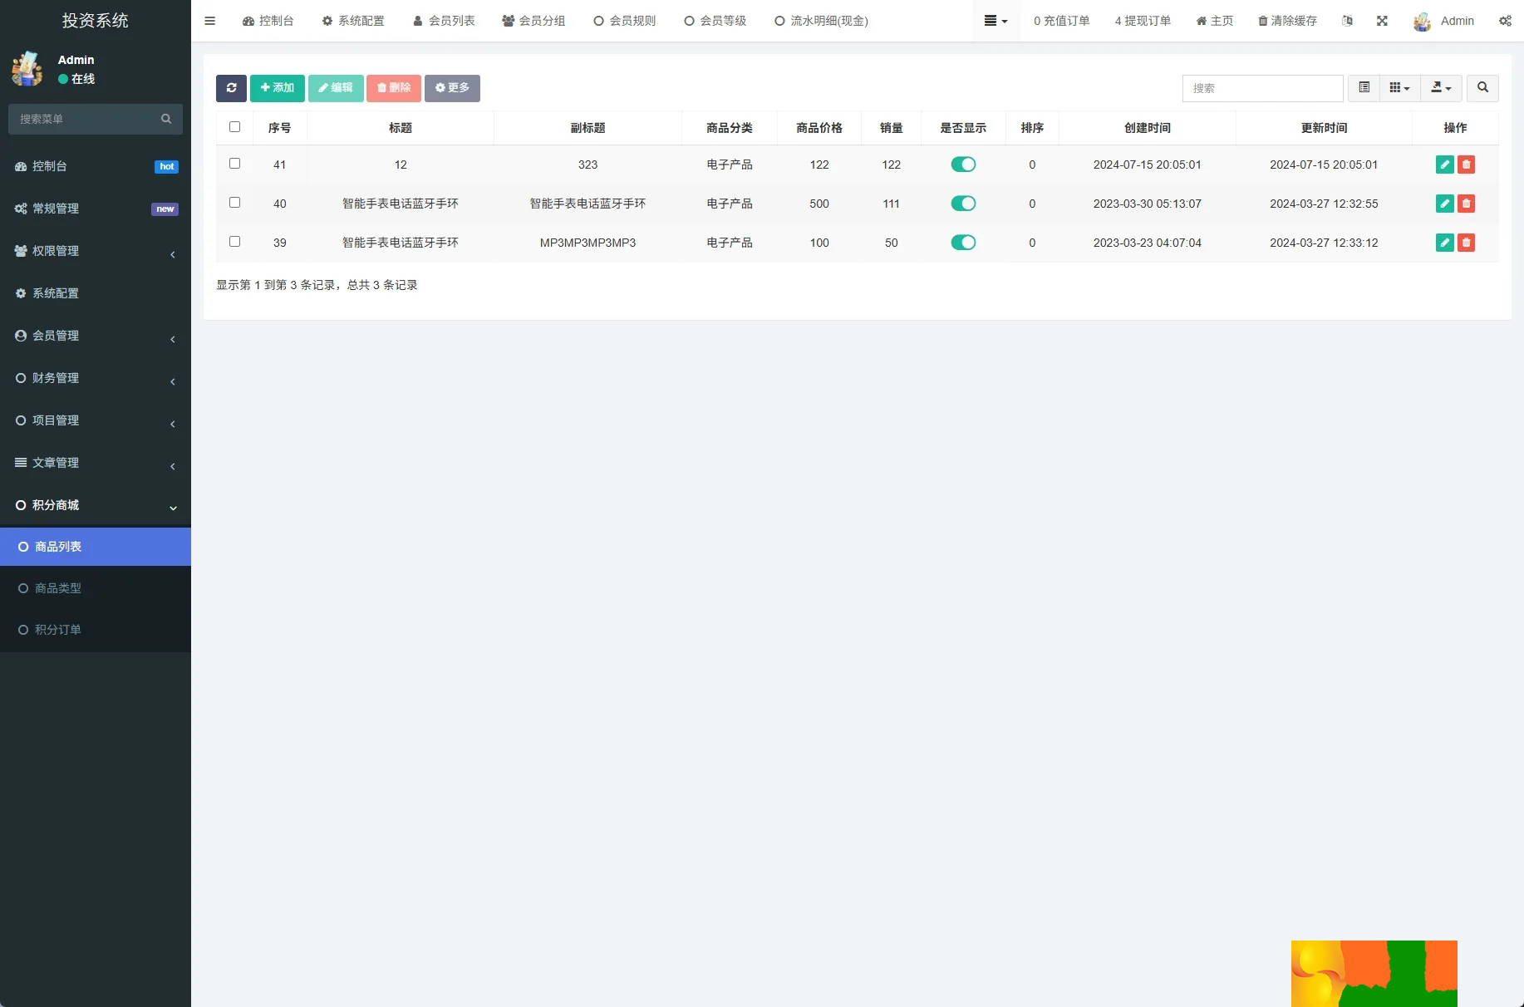Toggle display switch for row 40
The image size is (1524, 1007).
click(x=963, y=204)
